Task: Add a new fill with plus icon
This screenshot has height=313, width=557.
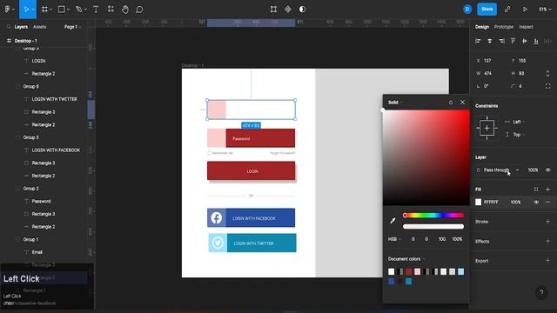Action: [547, 190]
